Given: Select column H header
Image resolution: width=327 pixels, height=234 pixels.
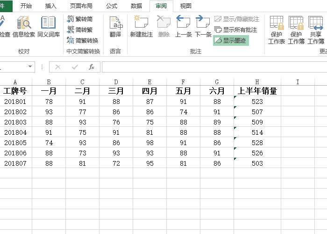Looking at the screenshot, I should pos(257,82).
